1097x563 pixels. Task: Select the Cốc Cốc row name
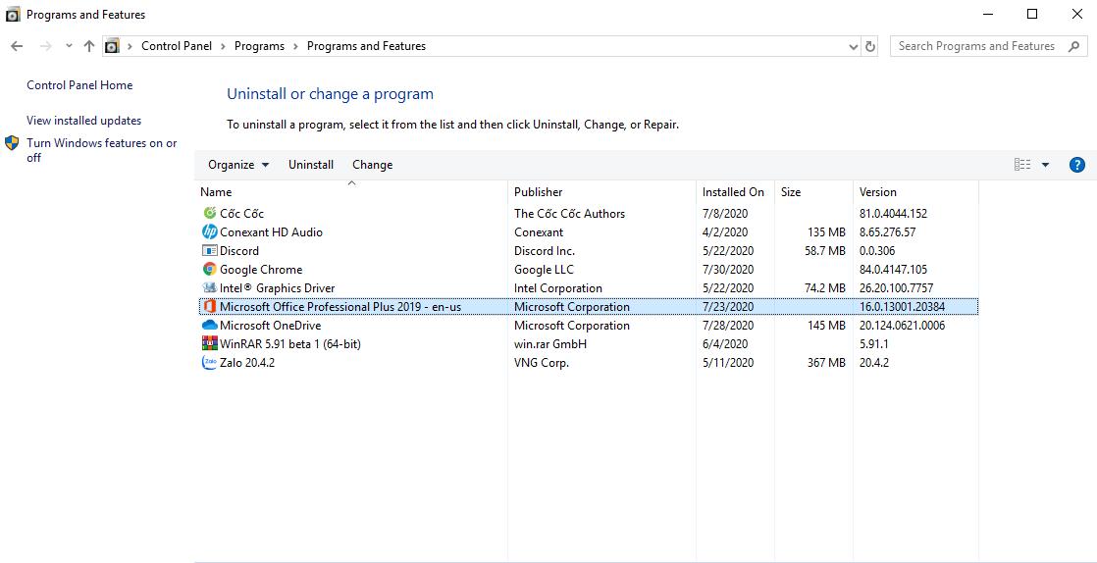242,213
